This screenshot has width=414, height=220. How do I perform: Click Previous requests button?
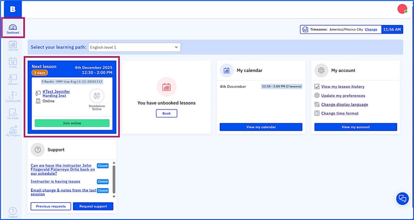51,206
